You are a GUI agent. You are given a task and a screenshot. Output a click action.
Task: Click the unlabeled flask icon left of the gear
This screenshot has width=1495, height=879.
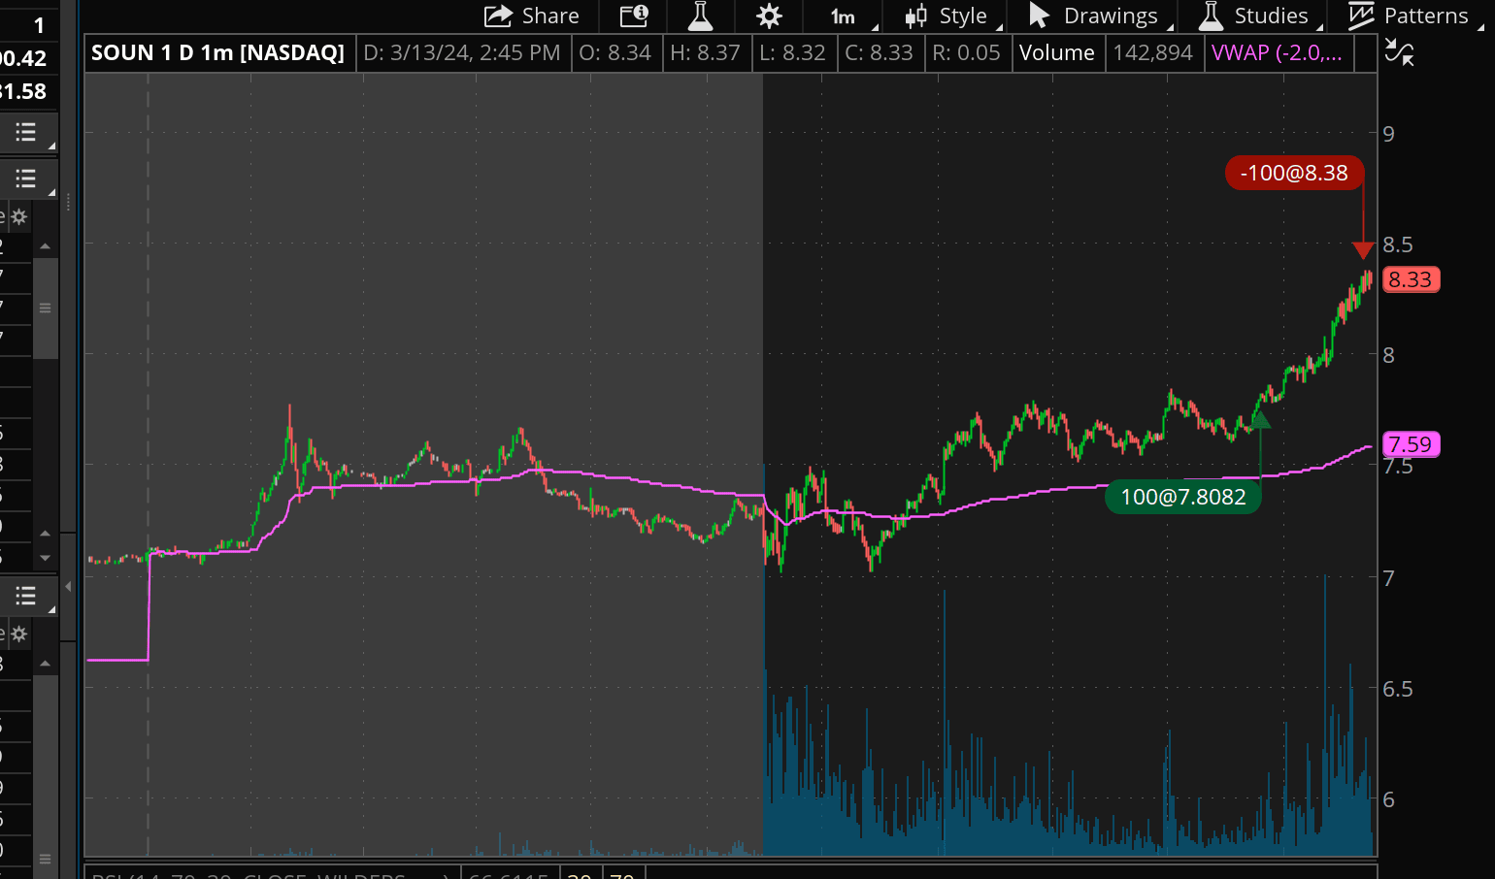700,16
